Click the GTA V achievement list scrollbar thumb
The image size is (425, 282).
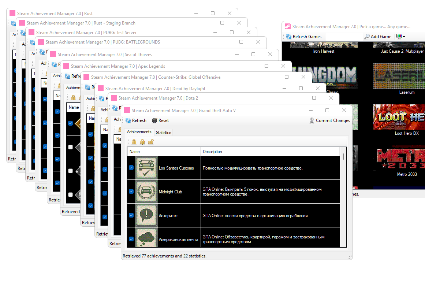(343, 156)
